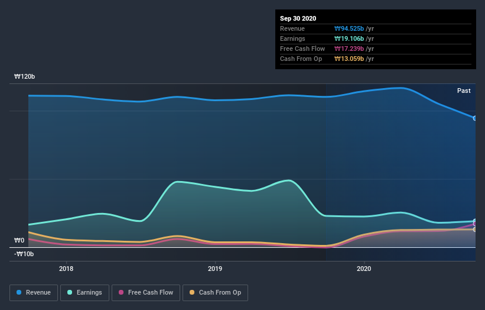Click the ₩19.106b earnings value
485x310 pixels.
349,38
